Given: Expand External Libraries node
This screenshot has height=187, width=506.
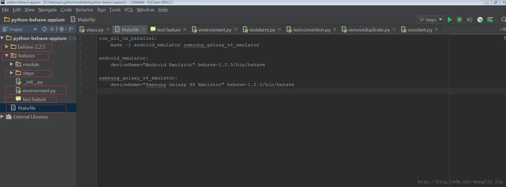Looking at the screenshot, I should click(2, 117).
